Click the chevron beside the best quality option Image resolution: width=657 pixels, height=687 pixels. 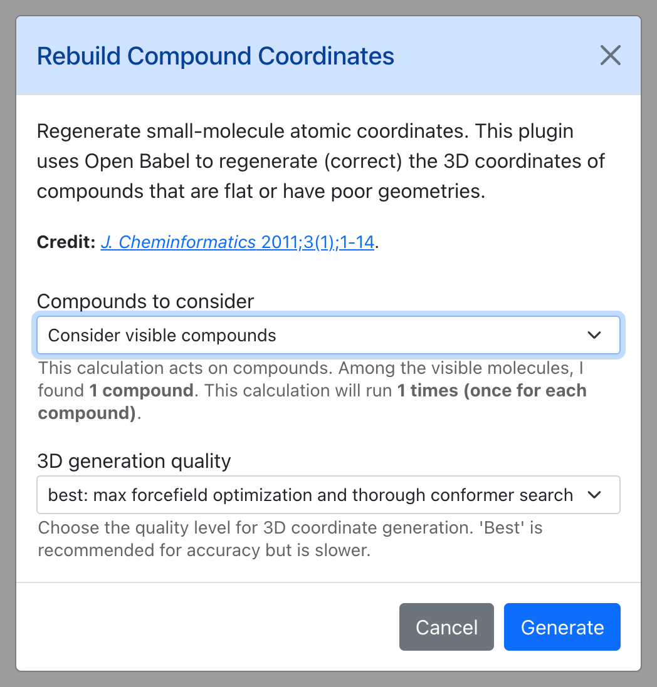pyautogui.click(x=594, y=495)
